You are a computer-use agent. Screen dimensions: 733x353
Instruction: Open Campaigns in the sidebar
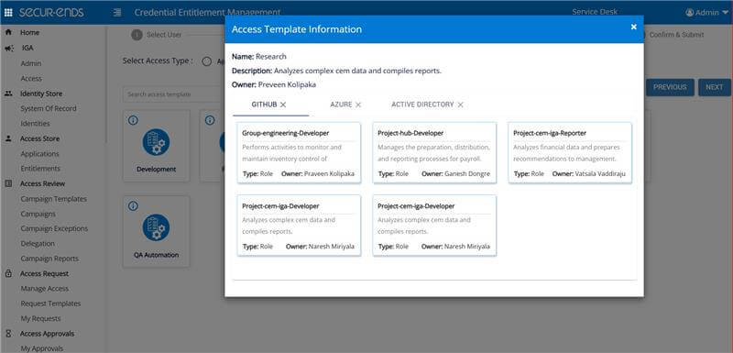[x=38, y=214]
